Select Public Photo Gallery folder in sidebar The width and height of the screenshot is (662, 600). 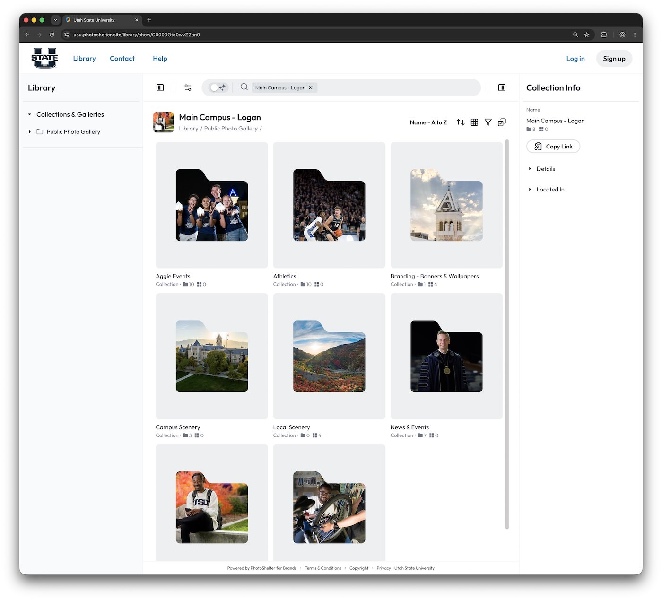pos(73,132)
